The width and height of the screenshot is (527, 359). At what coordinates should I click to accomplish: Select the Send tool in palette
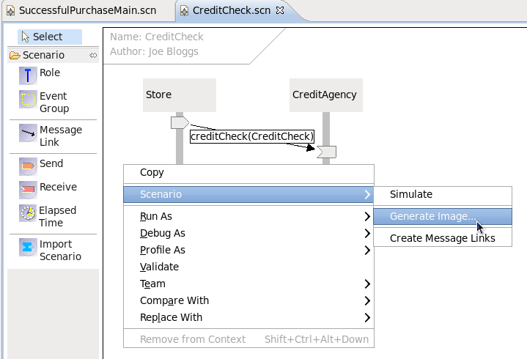pos(28,165)
